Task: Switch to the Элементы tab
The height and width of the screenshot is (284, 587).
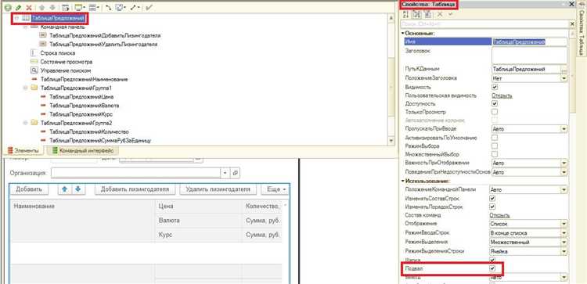Action: [x=23, y=151]
